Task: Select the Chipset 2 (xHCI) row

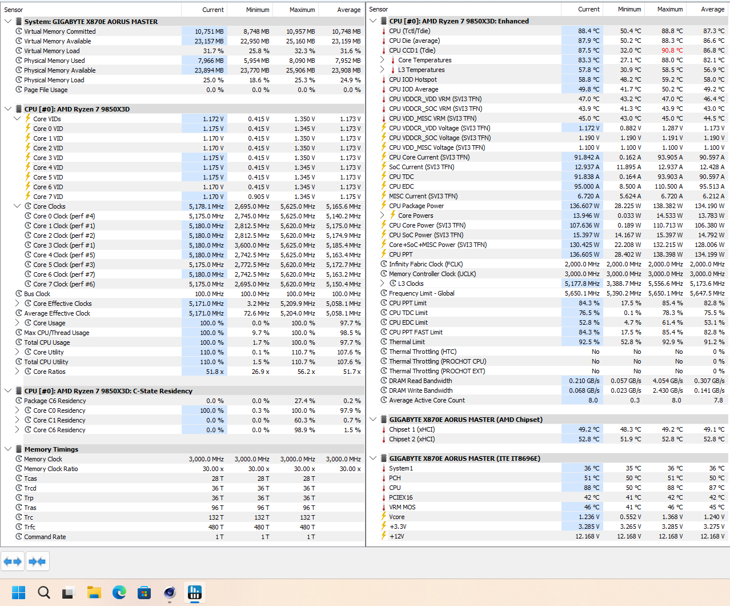Action: point(547,439)
